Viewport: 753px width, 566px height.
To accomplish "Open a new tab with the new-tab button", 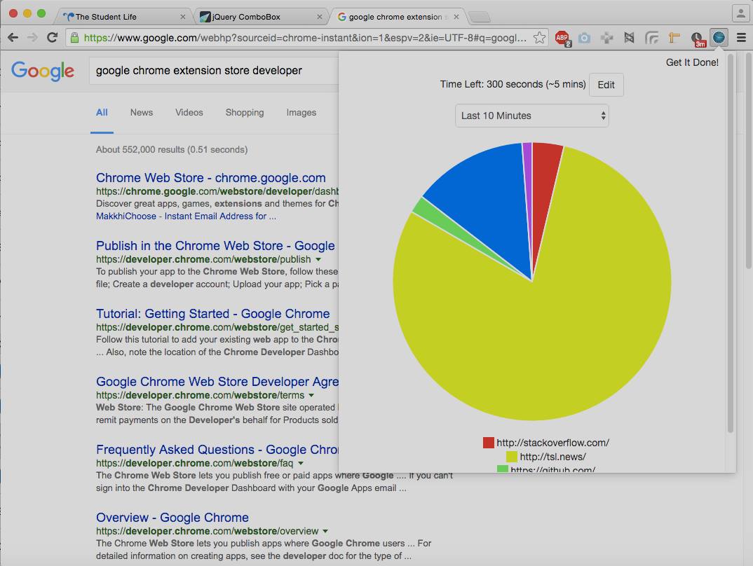I will (x=479, y=18).
